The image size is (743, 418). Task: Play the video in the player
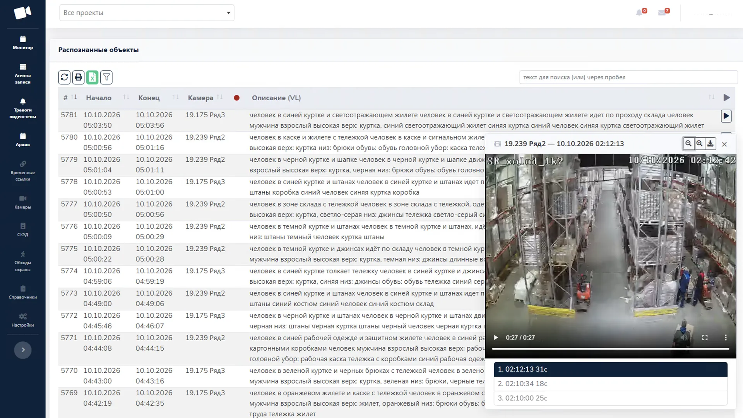[496, 337]
